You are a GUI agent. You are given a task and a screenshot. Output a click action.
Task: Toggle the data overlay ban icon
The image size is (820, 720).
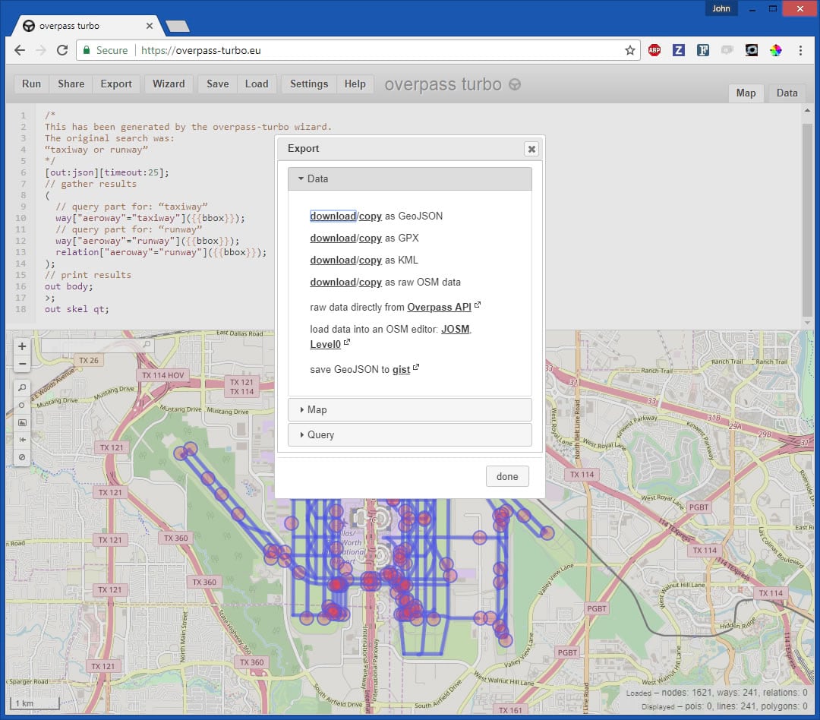point(22,457)
